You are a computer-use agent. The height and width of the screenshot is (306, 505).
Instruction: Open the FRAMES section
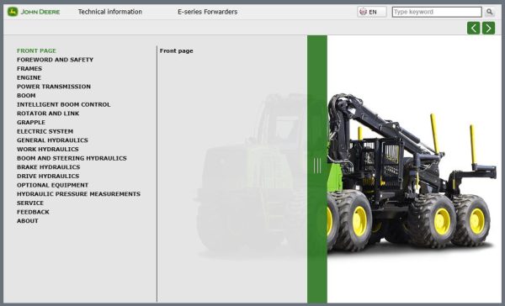tap(29, 69)
